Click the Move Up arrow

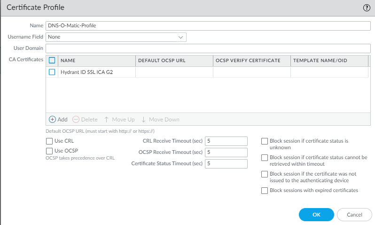tap(107, 120)
